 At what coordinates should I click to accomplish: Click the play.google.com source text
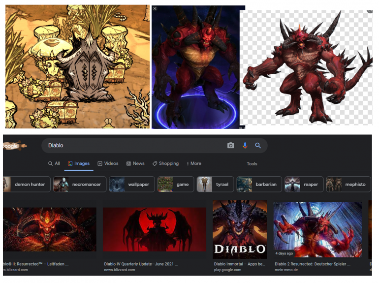pos(227,270)
